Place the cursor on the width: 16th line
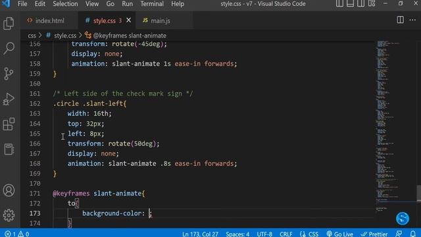 tap(89, 113)
